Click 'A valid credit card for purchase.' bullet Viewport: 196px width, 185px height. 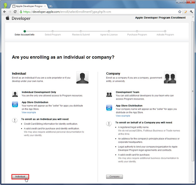(134, 155)
